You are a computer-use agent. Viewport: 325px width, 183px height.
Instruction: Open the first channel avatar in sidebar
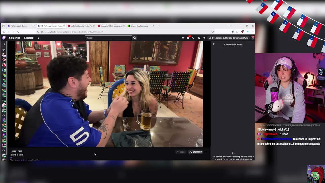click(x=4, y=55)
